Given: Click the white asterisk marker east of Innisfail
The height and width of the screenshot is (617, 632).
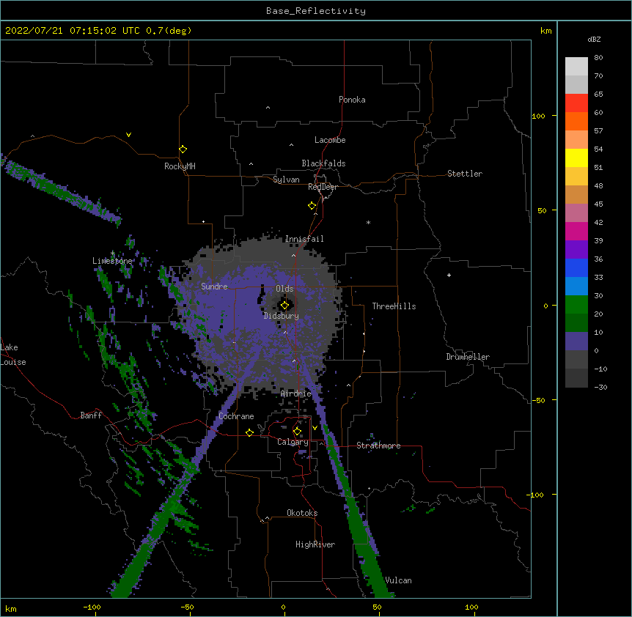Looking at the screenshot, I should (x=368, y=222).
